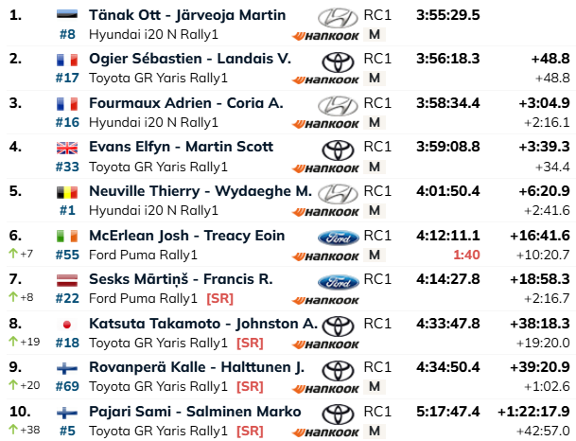Open the Ogier Sébastien - Landais V. entry
Image resolution: width=576 pixels, height=441 pixels.
click(190, 59)
